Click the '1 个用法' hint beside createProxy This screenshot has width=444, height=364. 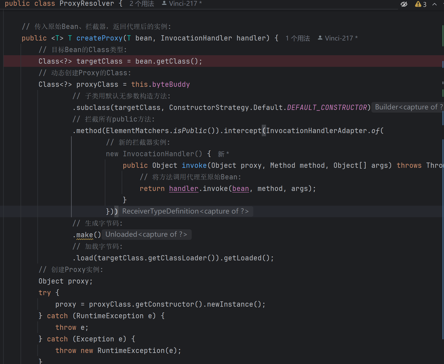click(x=298, y=38)
